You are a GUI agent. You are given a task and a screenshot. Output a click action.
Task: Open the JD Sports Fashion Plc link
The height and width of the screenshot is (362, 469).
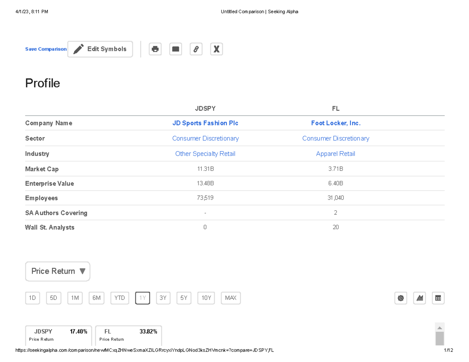(205, 123)
